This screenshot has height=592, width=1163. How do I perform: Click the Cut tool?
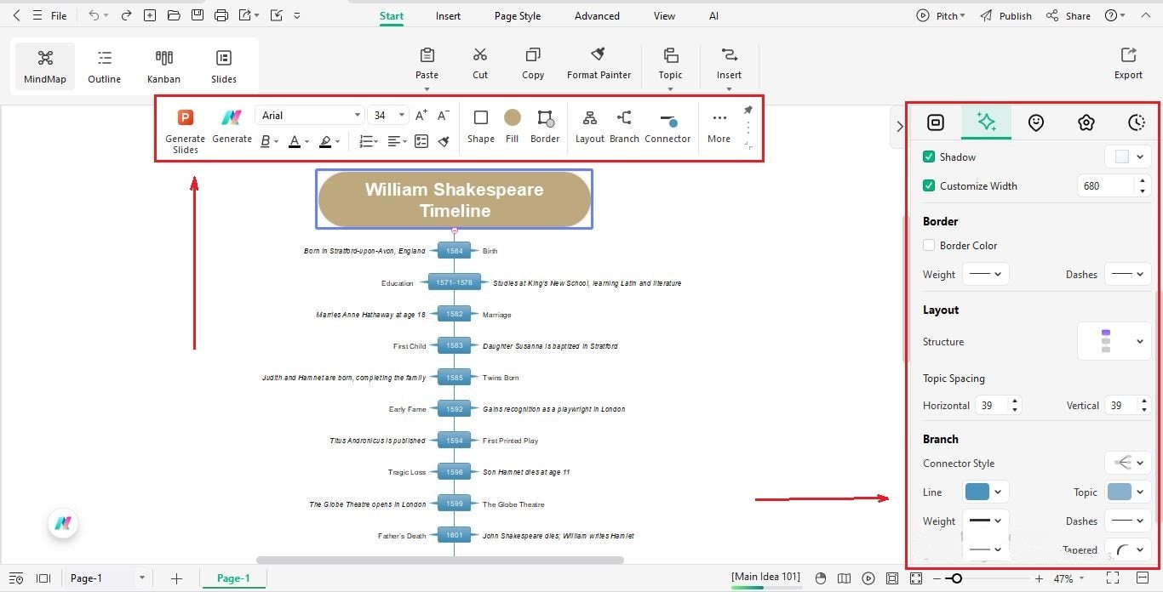[x=480, y=64]
